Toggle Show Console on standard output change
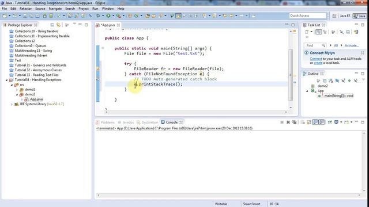Viewport: 369px width, 207px height. 315,122
